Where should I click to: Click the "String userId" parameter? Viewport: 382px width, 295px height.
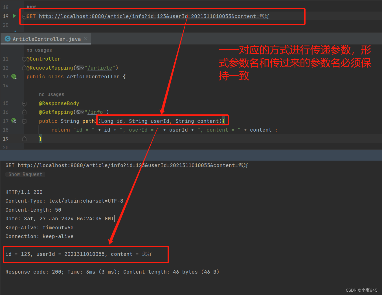tap(149, 121)
